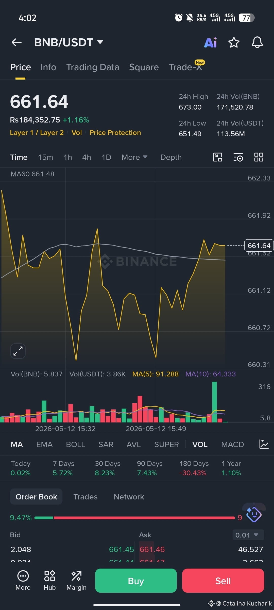Open the Margin trading icon
This screenshot has height=610, width=274.
coord(76,581)
